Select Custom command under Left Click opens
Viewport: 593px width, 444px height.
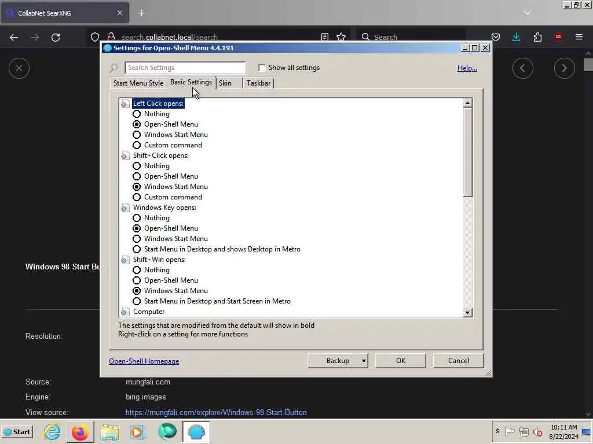[x=137, y=145]
